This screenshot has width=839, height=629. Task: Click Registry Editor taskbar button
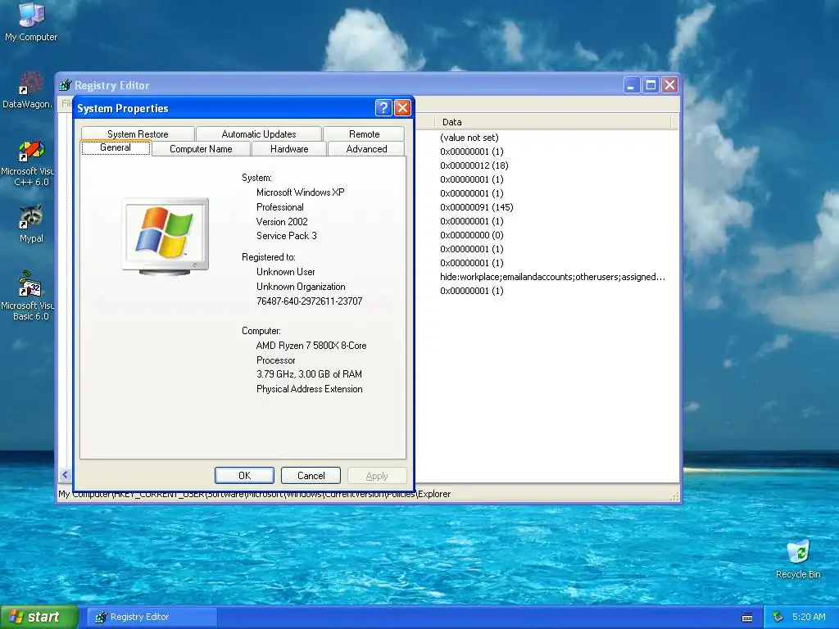152,618
